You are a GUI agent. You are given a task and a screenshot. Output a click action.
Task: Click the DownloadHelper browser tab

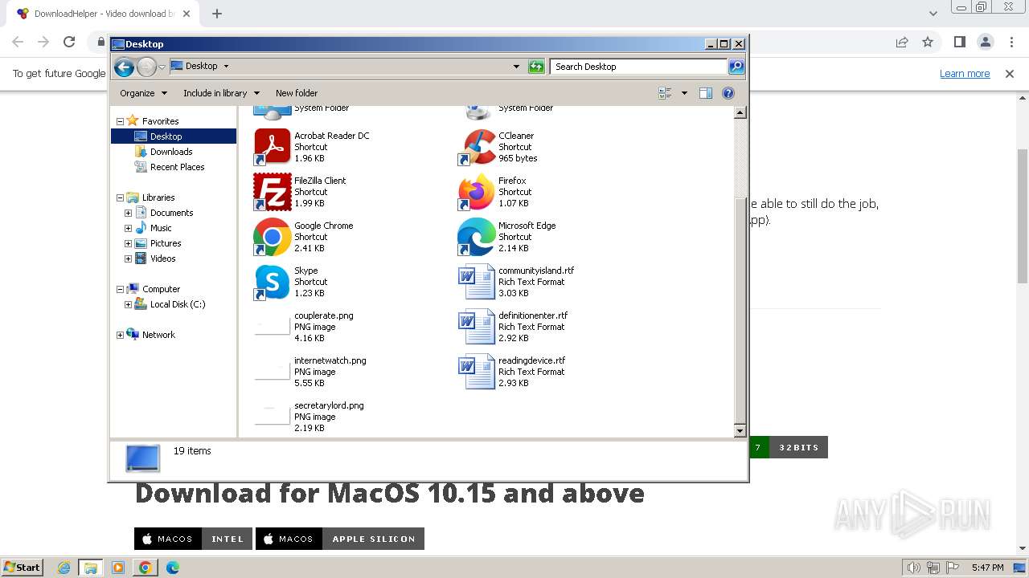coord(103,14)
